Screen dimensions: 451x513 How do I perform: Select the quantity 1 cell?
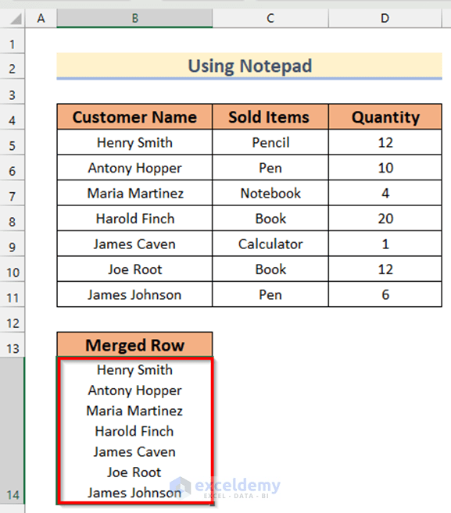[385, 244]
